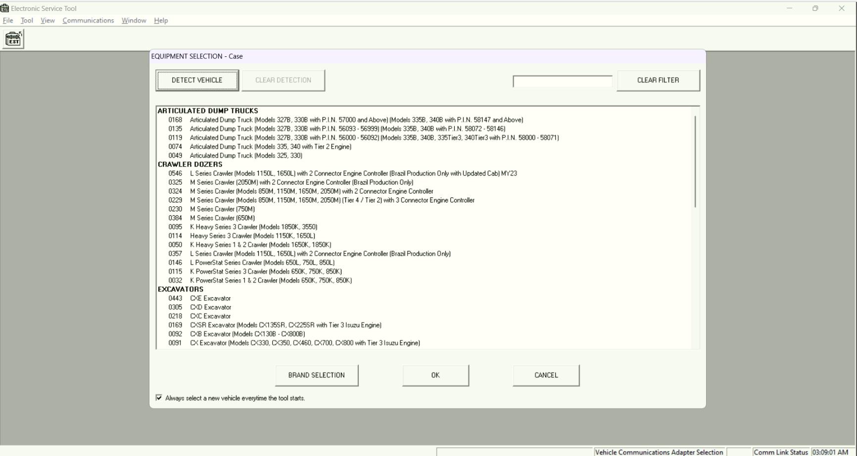The image size is (857, 456).
Task: Click the EXCAVATORS heading
Action: pos(181,289)
